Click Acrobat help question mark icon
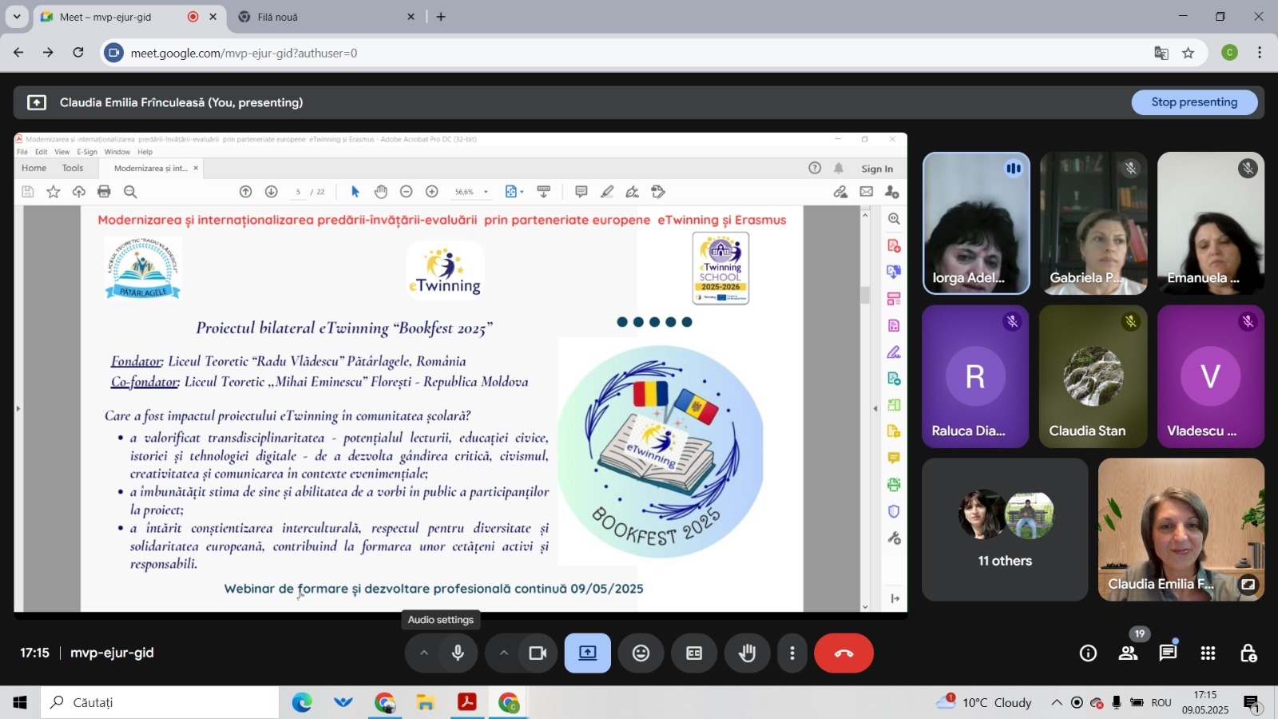The height and width of the screenshot is (719, 1278). (815, 168)
